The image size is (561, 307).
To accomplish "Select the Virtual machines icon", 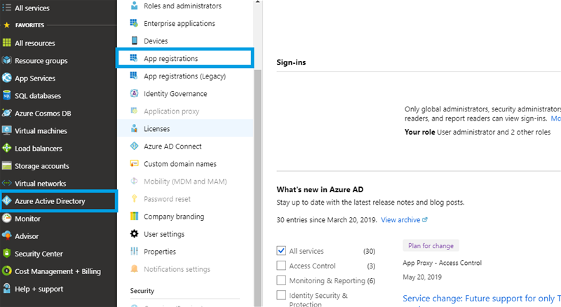I will [7, 131].
